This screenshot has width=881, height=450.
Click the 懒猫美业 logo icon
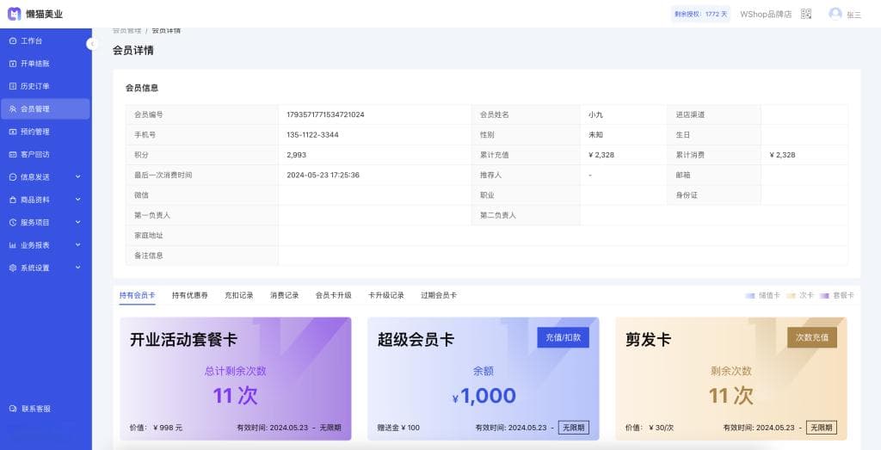click(x=14, y=14)
